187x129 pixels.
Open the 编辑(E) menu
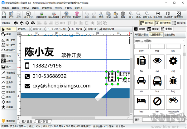pos(15,8)
